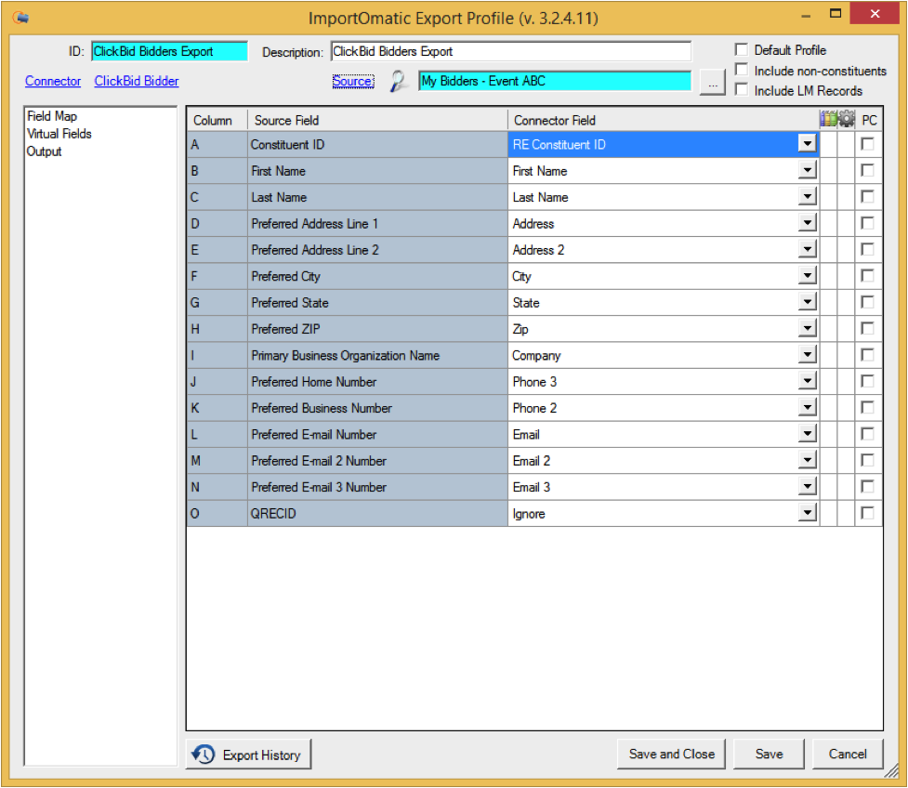The image size is (908, 788).
Task: Click Save and Close
Action: (671, 754)
